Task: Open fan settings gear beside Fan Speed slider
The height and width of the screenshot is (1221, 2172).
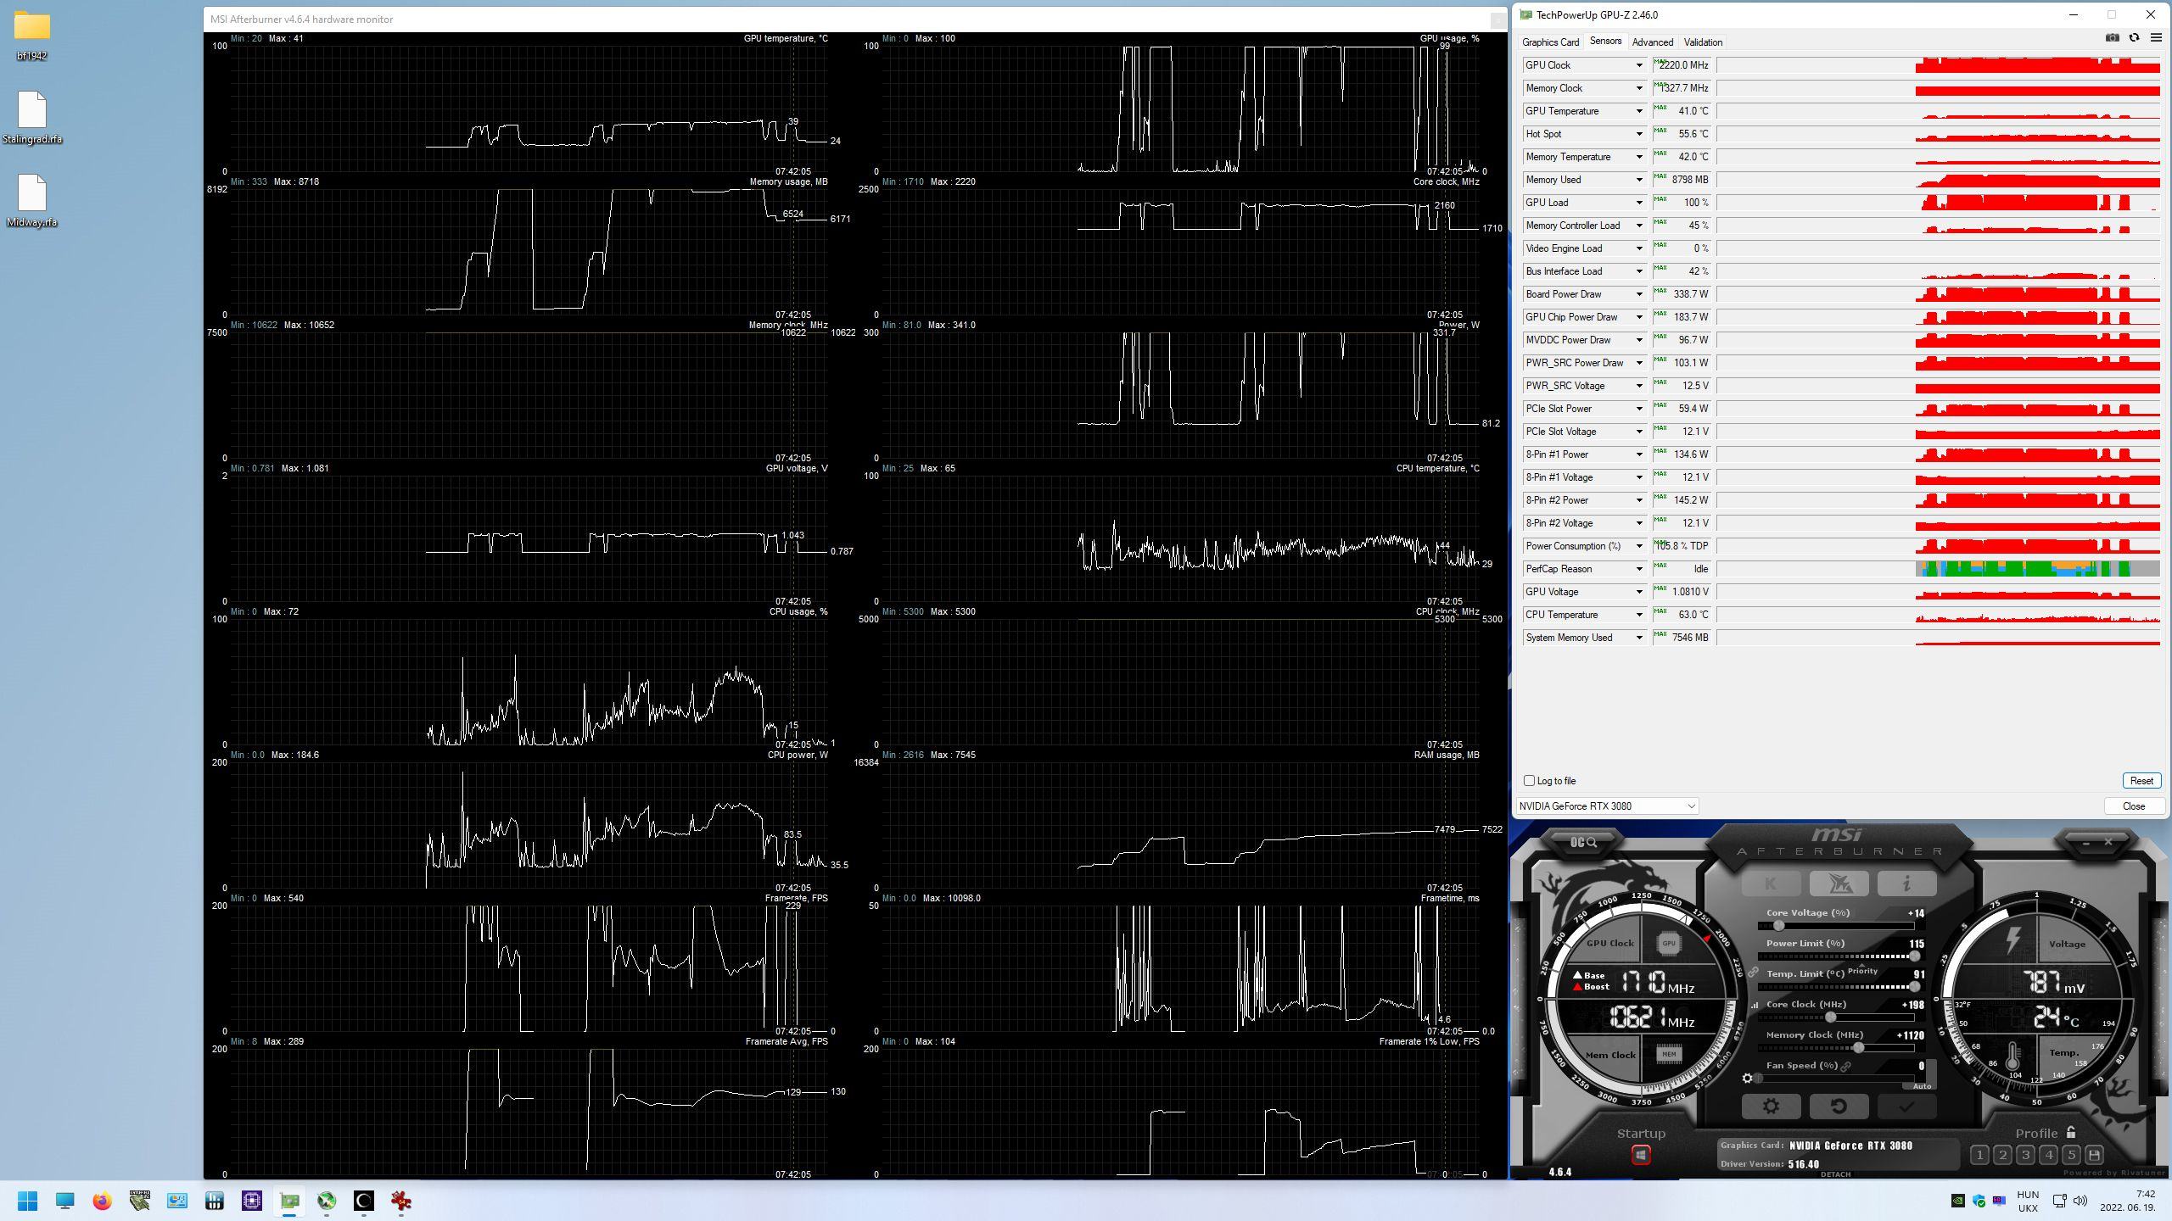Action: [x=1747, y=1079]
